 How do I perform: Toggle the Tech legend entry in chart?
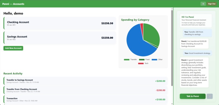point(143,63)
